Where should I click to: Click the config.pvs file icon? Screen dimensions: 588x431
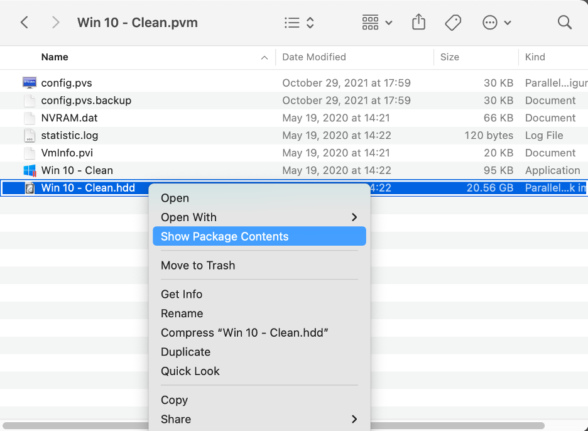point(30,82)
